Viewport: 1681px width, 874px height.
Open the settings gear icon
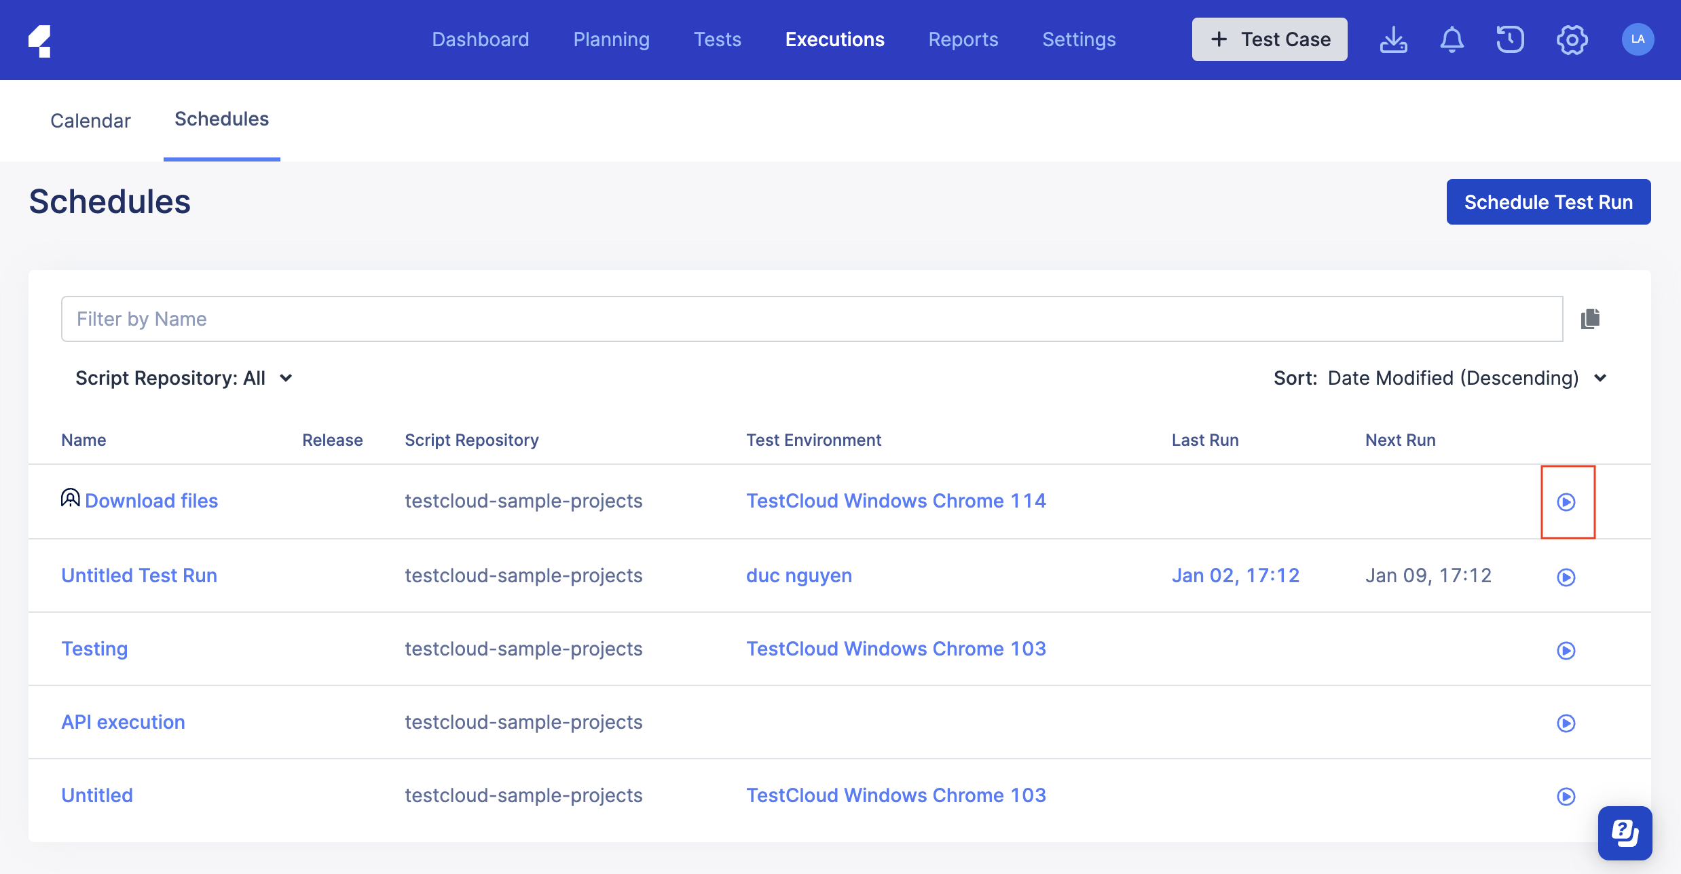click(1572, 39)
